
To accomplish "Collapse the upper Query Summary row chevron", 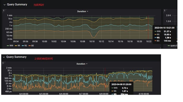I will (x=5, y=5).
